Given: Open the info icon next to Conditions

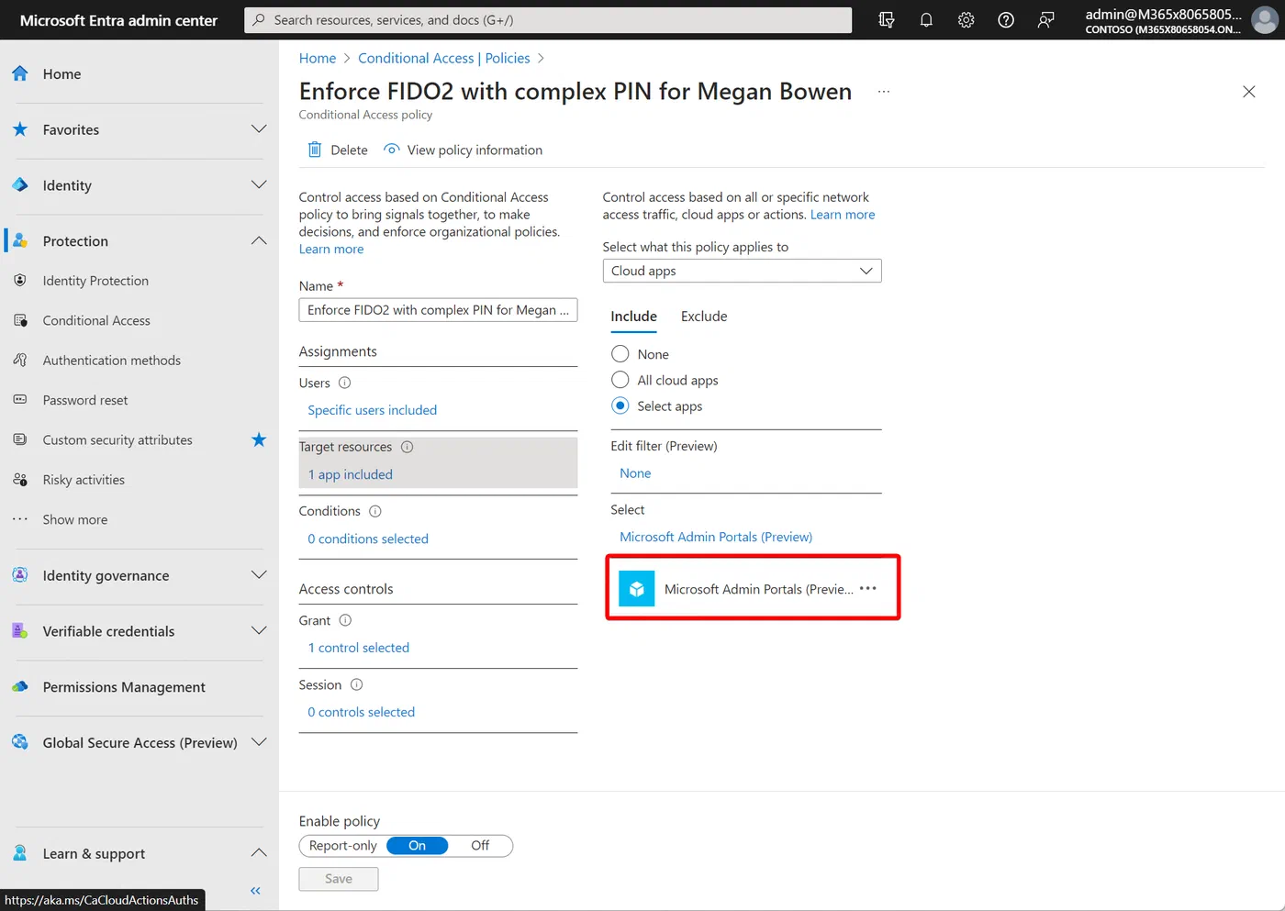Looking at the screenshot, I should (375, 511).
